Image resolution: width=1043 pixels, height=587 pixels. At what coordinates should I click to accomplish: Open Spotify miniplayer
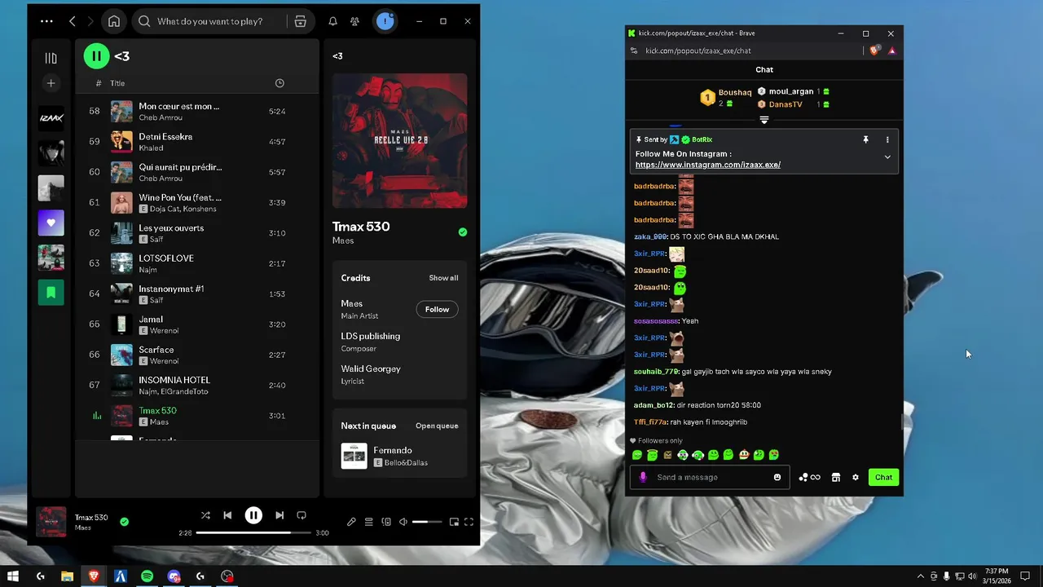coord(454,522)
